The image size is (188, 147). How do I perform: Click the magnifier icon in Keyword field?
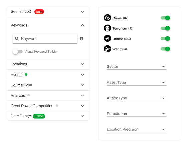(17, 39)
